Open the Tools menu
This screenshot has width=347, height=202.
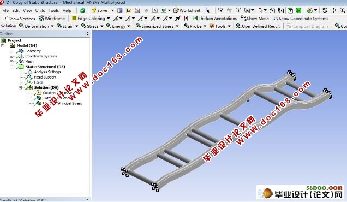point(53,10)
